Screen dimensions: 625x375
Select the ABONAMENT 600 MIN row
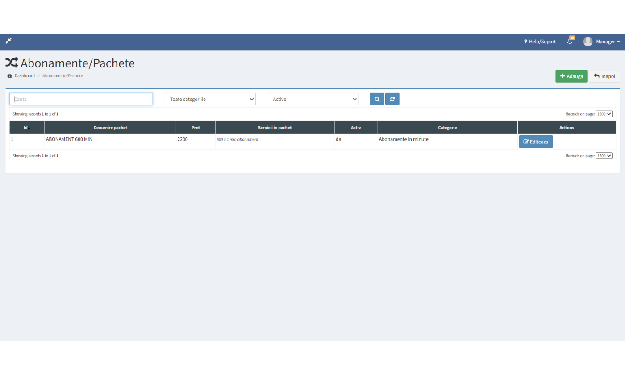[69, 139]
